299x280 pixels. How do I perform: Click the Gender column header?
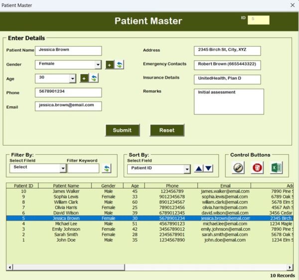(x=108, y=186)
